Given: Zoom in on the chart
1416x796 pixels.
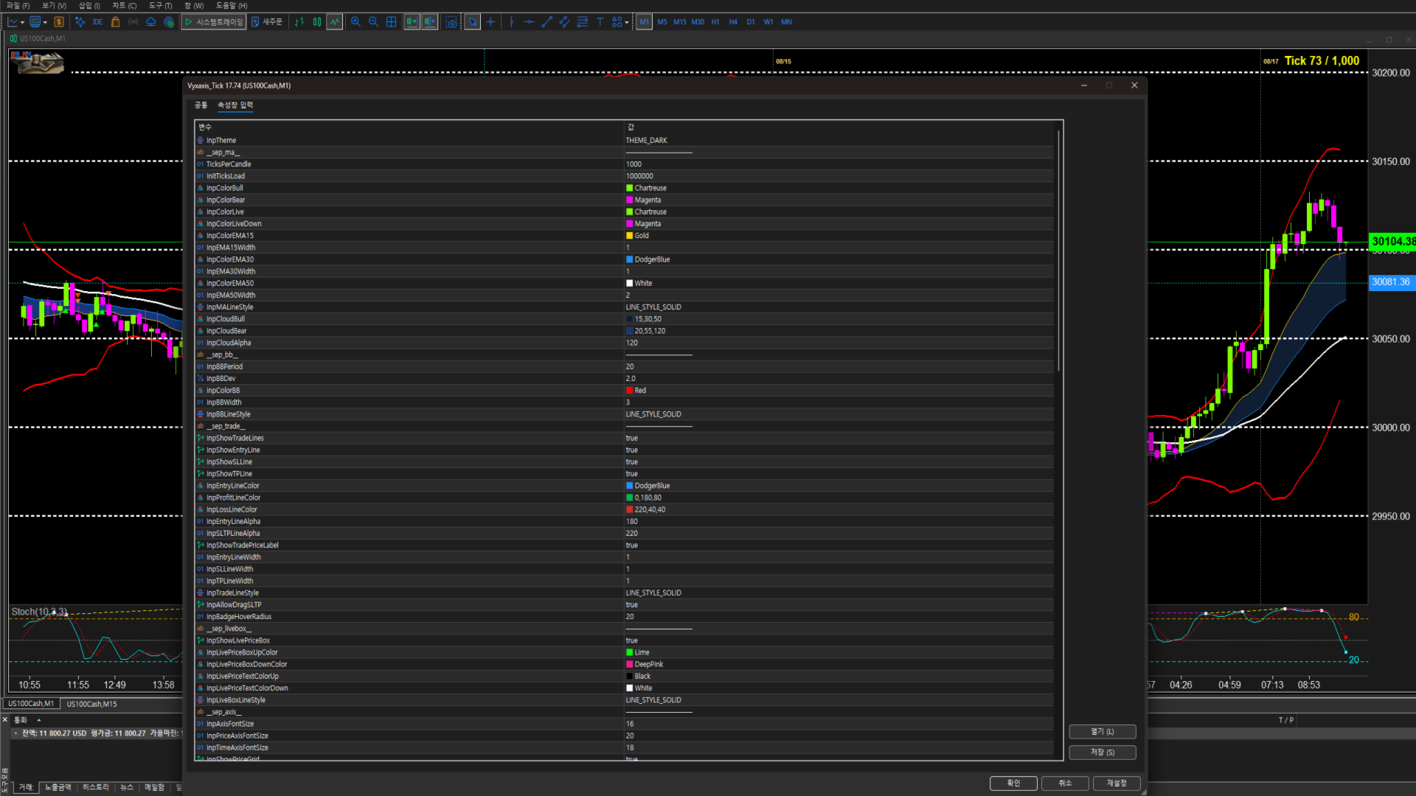Looking at the screenshot, I should 355,22.
